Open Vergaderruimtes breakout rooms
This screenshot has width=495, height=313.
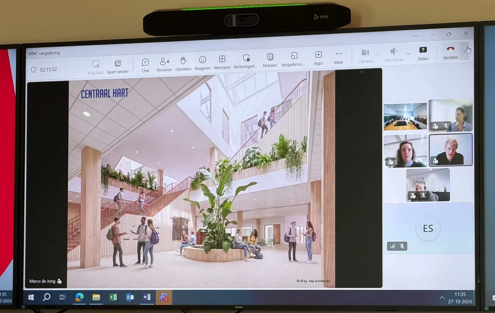point(293,60)
